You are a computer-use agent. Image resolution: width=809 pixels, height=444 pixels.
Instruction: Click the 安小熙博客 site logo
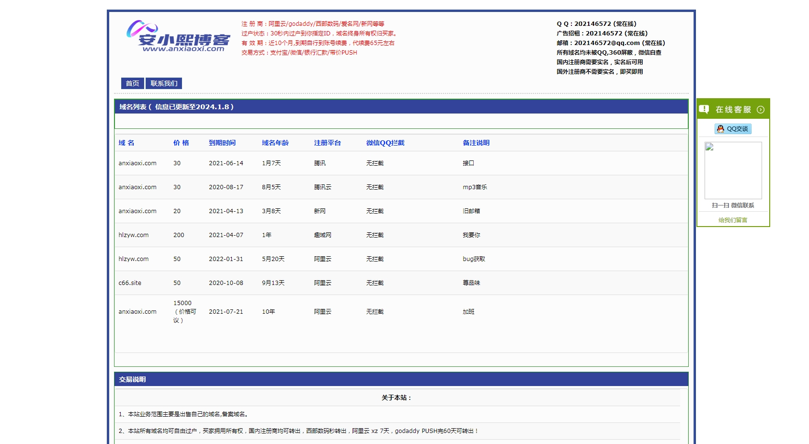point(178,36)
